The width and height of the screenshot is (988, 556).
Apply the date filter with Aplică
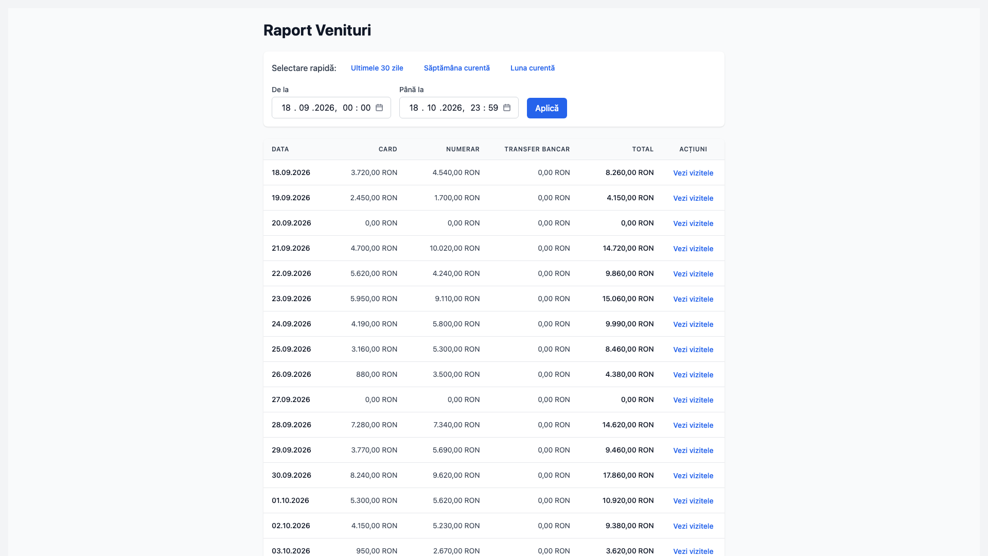pos(547,108)
